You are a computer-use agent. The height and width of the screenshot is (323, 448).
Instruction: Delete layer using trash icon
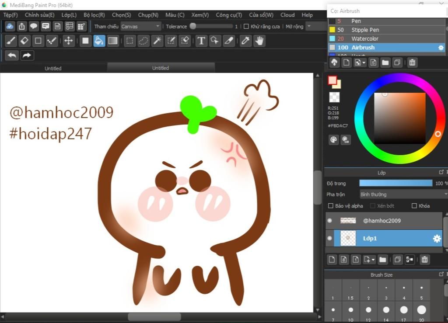click(x=424, y=260)
